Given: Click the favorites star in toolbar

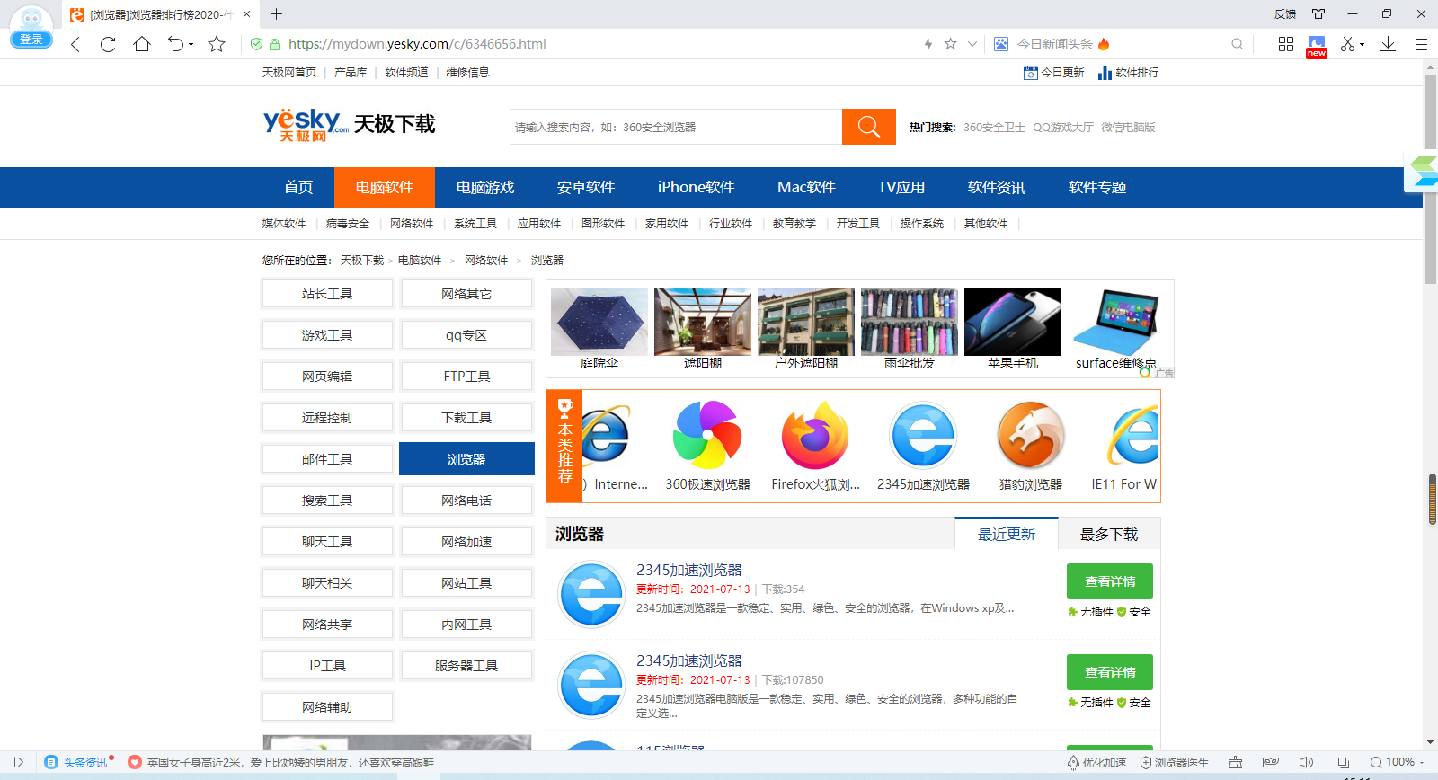Looking at the screenshot, I should click(x=217, y=44).
